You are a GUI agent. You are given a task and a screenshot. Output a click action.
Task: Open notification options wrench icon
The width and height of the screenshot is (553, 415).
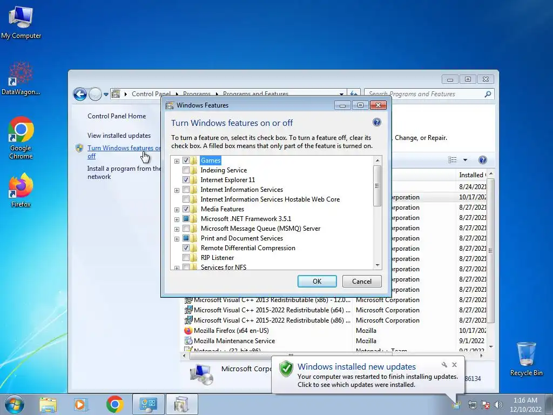click(444, 365)
